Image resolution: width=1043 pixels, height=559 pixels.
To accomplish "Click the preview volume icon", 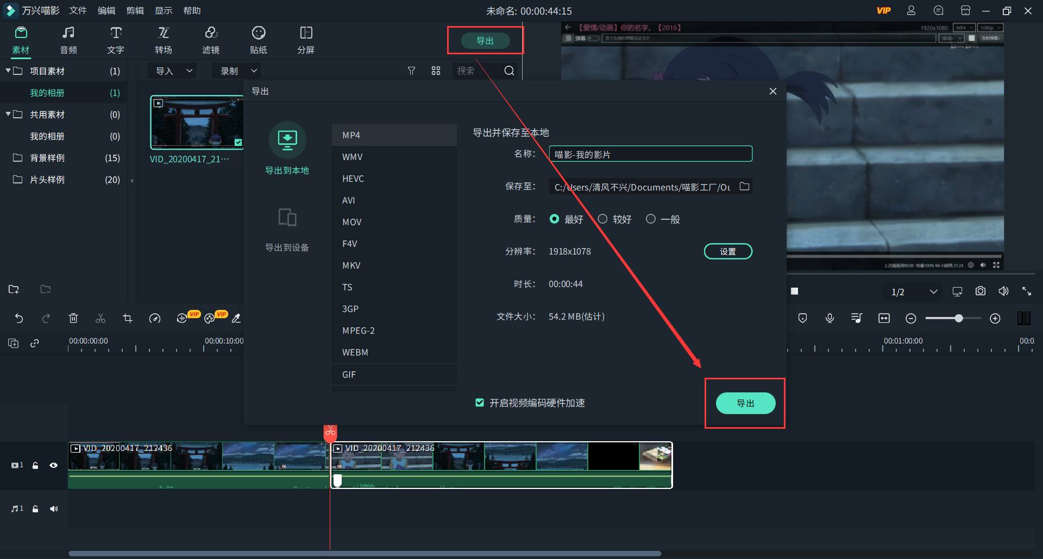I will (x=1004, y=291).
